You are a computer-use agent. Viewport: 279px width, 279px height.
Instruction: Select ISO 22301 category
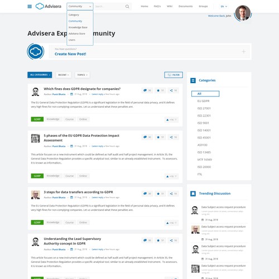pyautogui.click(x=204, y=116)
